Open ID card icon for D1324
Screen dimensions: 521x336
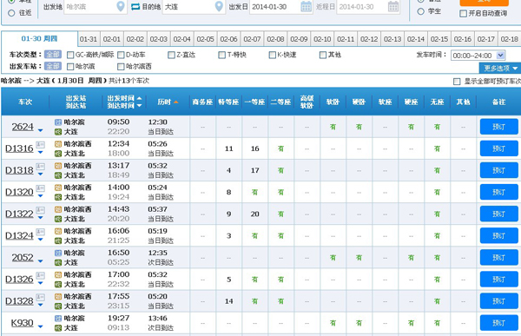pos(40,232)
